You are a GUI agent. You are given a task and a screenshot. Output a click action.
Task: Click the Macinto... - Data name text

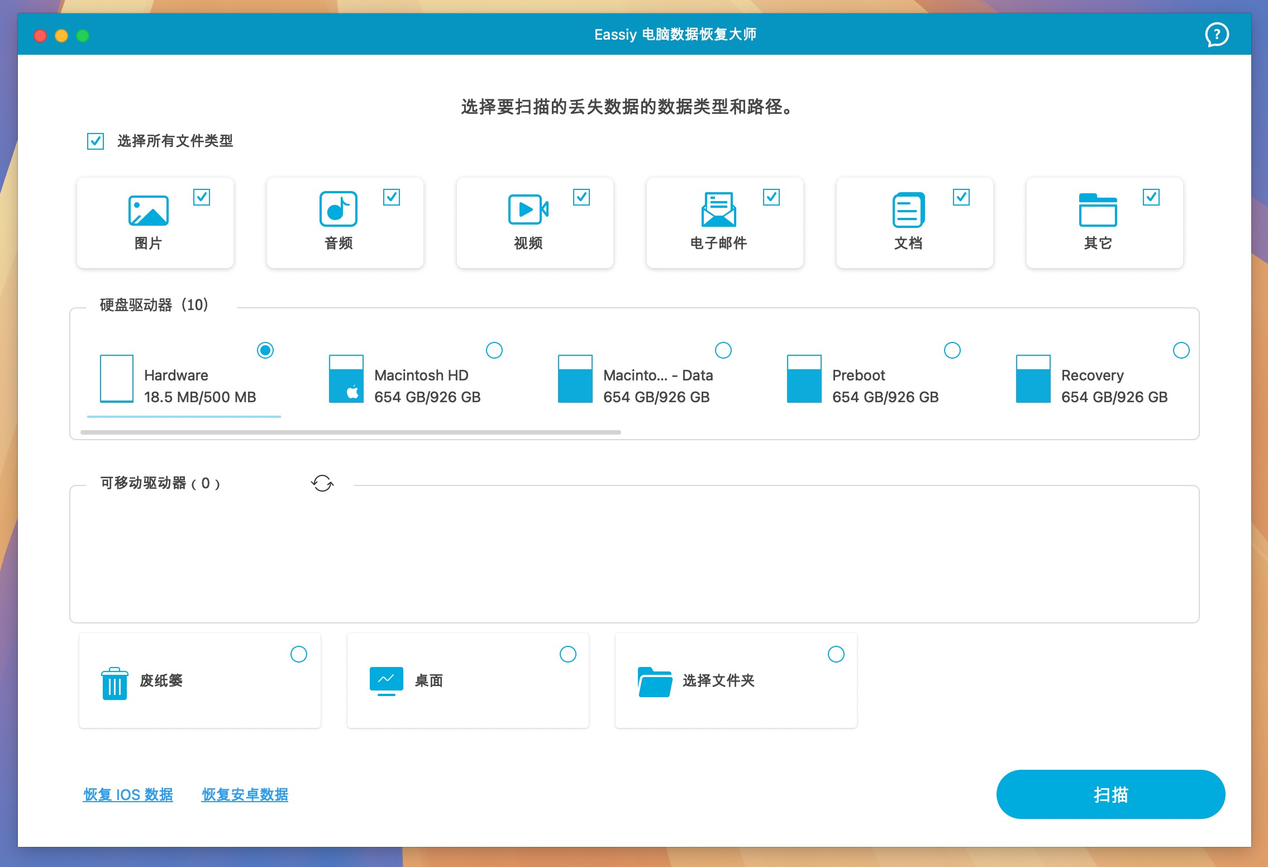coord(658,375)
